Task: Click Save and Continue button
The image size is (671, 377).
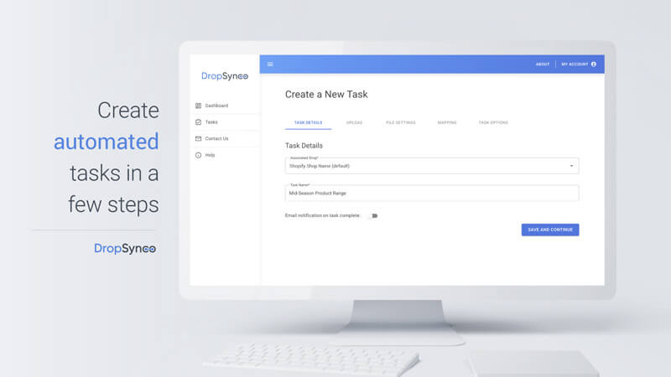Action: [x=550, y=230]
